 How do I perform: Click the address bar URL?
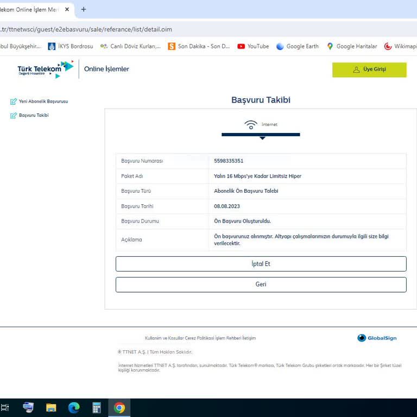point(86,29)
